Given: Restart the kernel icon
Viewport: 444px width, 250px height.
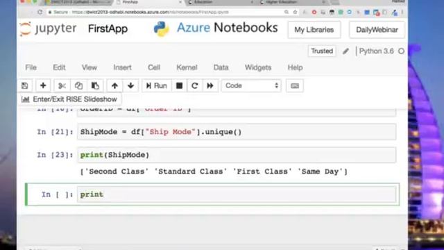Looking at the screenshot, I should 194,85.
